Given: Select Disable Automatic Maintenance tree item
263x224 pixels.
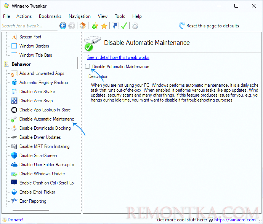Looking at the screenshot, I should click(47, 119).
